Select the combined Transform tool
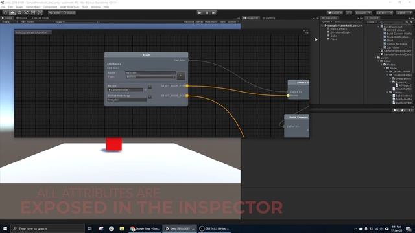Screen dimensions: 415x233 (40, 13)
